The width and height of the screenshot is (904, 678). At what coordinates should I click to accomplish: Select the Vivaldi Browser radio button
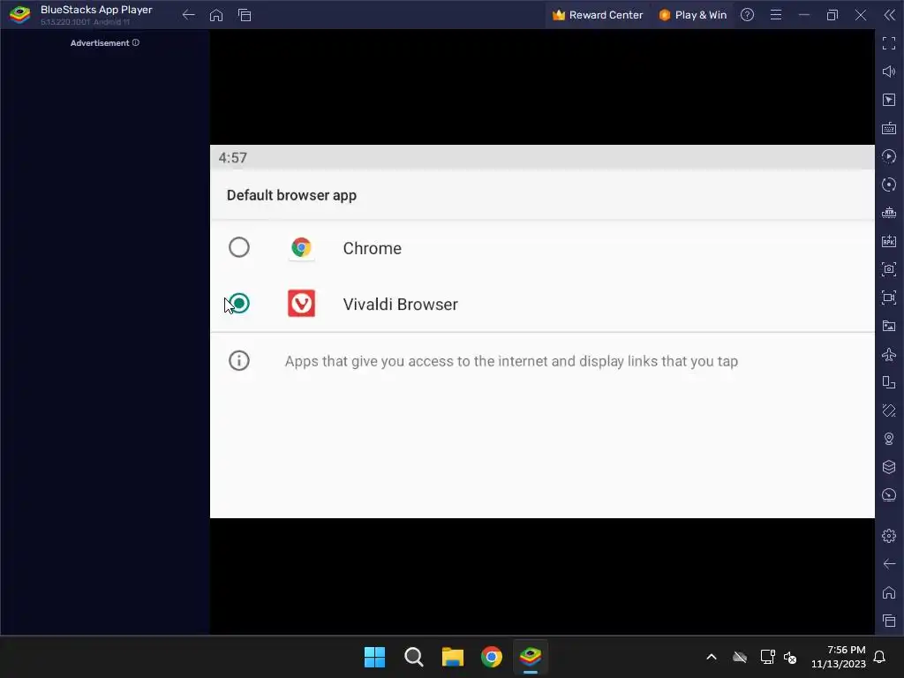tap(238, 304)
